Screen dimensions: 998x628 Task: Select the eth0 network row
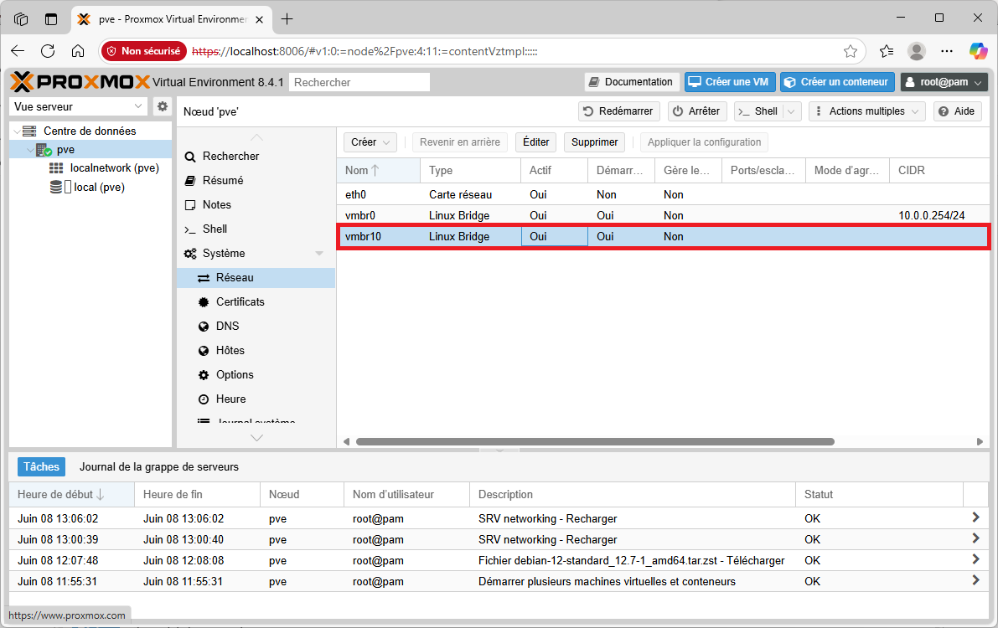(x=663, y=195)
